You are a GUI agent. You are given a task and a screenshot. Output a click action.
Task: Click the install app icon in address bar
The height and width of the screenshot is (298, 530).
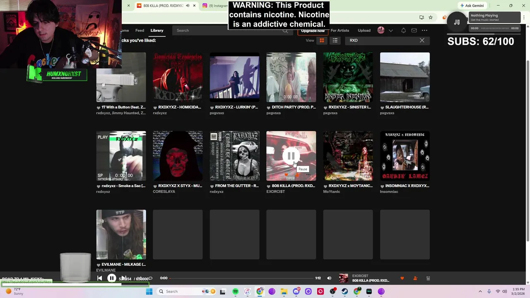point(422,17)
